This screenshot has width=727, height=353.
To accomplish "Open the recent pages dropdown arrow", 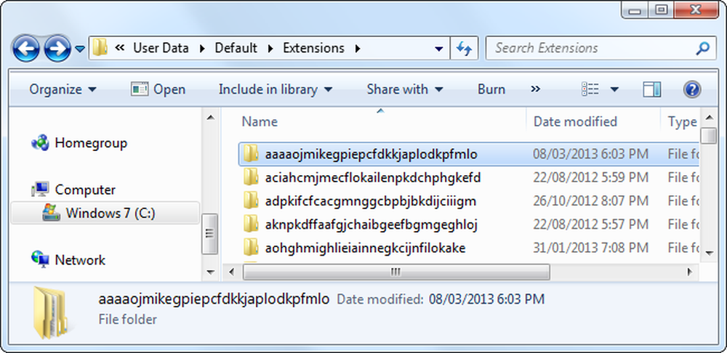I will pyautogui.click(x=80, y=49).
